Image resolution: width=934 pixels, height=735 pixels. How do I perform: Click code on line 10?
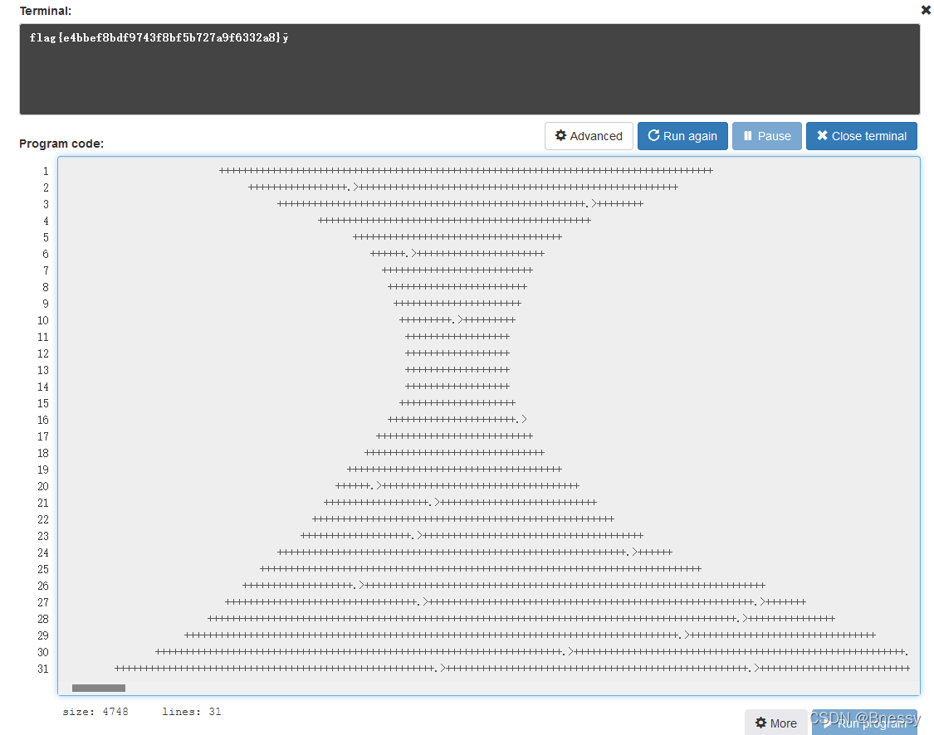pos(457,319)
